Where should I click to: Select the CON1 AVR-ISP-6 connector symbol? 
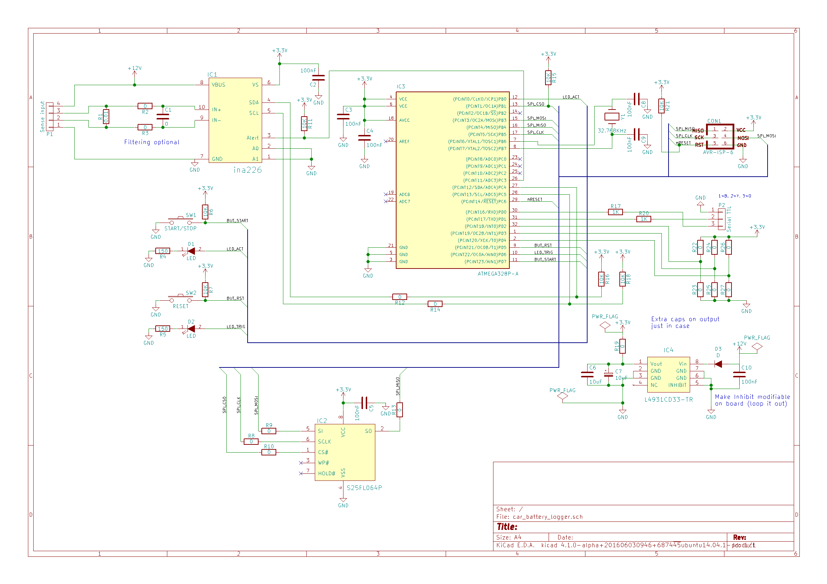click(x=720, y=137)
